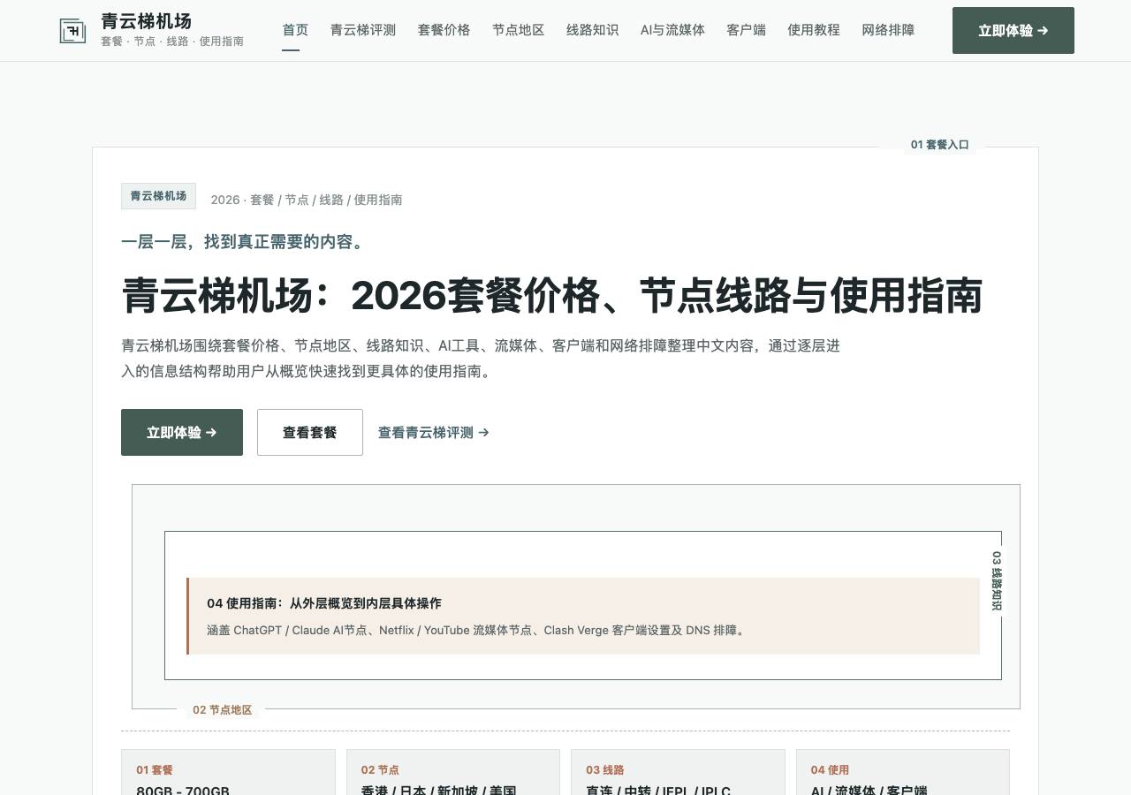Click the 02 节点地区 label

tap(223, 710)
